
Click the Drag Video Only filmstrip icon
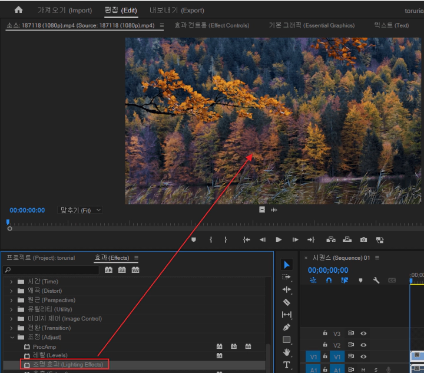[261, 210]
